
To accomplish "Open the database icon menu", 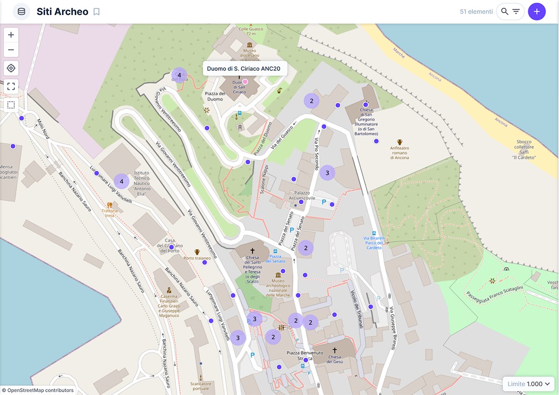I will [21, 12].
